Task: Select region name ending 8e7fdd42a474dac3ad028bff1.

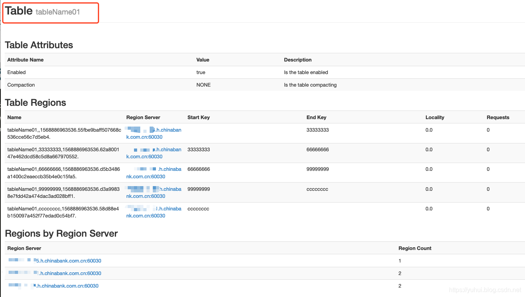Action: (x=63, y=193)
